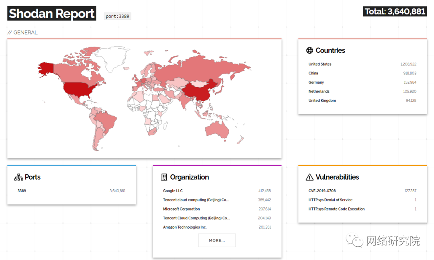Click the building icon beside Organization

pos(164,177)
